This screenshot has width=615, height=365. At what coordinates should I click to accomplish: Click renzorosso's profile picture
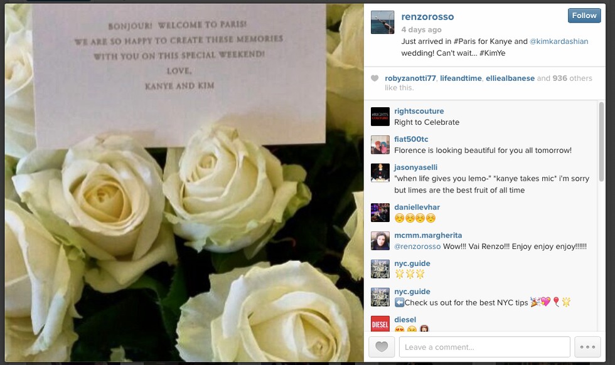tap(382, 23)
